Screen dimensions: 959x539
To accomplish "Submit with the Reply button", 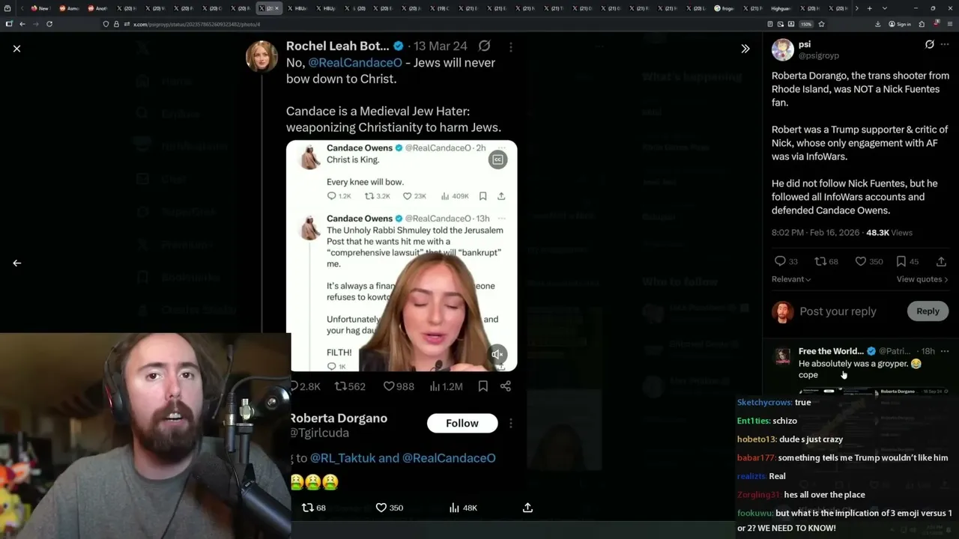I will (x=928, y=311).
